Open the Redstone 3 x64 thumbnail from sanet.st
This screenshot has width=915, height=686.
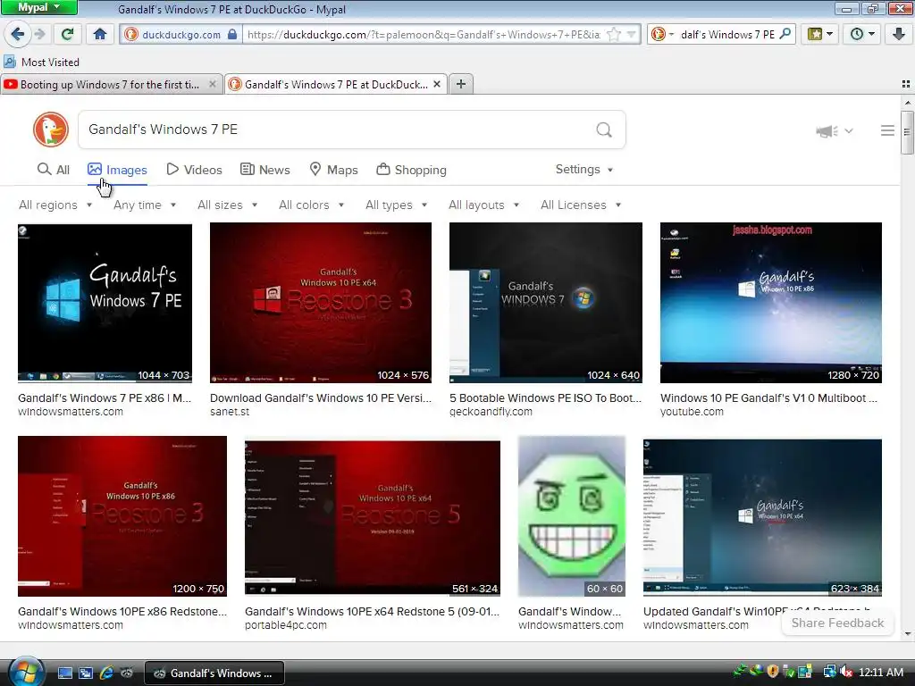click(x=321, y=303)
